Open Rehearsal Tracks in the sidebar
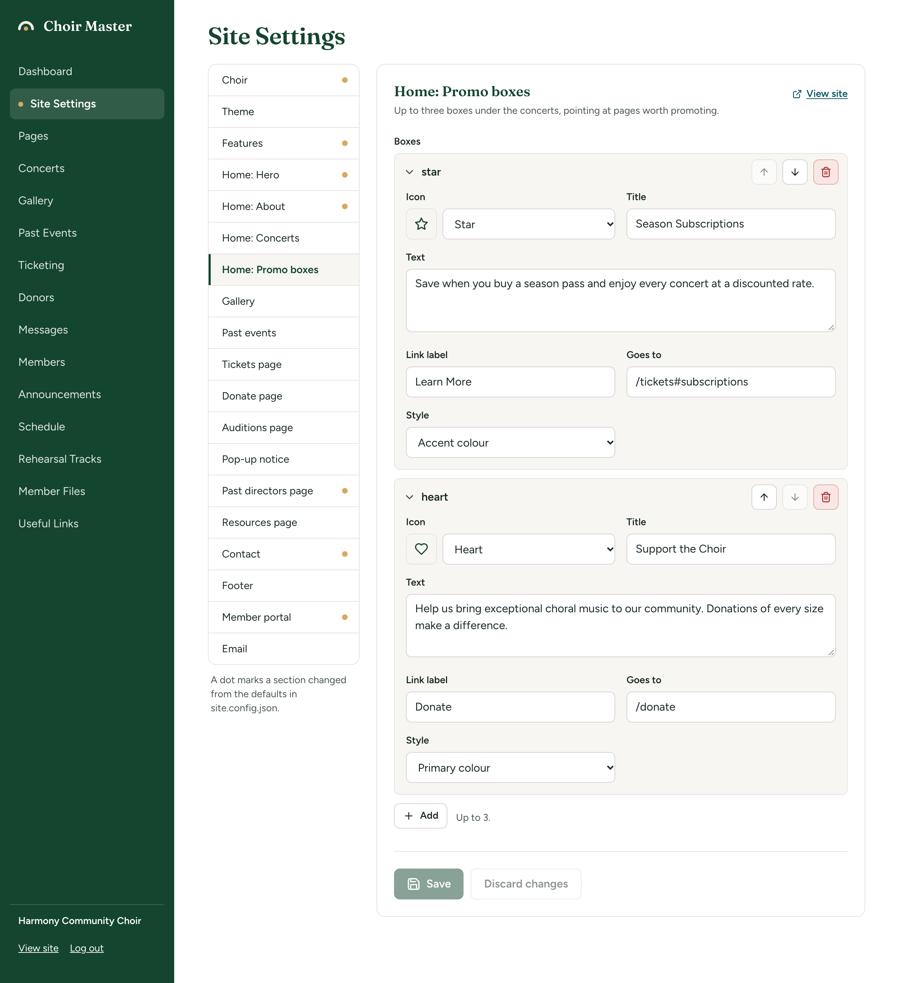Image resolution: width=899 pixels, height=983 pixels. pos(87,459)
